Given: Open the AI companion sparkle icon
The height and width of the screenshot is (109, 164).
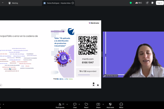Looking at the screenshot, I should [x=147, y=3].
